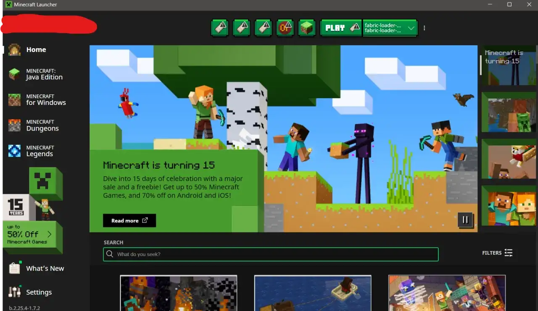Open the colorful battle news card
Image resolution: width=538 pixels, height=311 pixels.
click(x=447, y=293)
